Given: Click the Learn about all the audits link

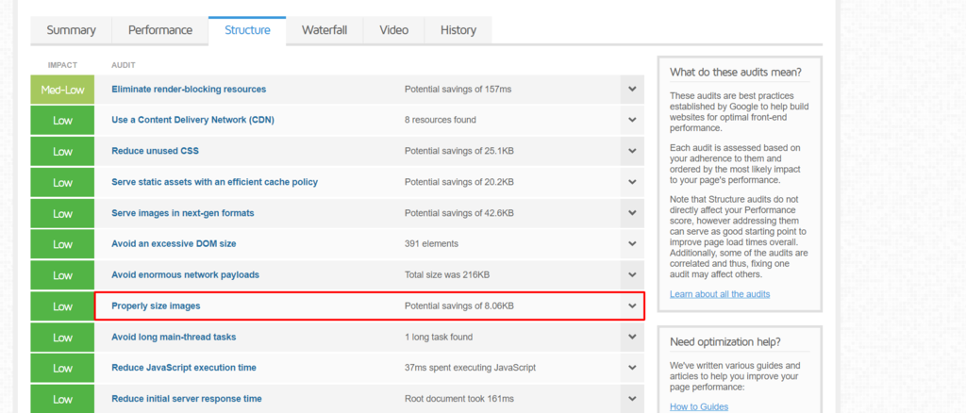Looking at the screenshot, I should pyautogui.click(x=719, y=294).
